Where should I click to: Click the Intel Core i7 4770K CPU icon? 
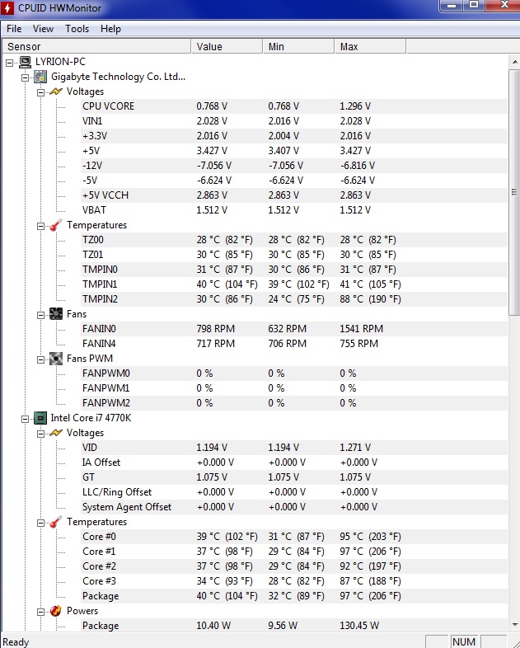[40, 418]
